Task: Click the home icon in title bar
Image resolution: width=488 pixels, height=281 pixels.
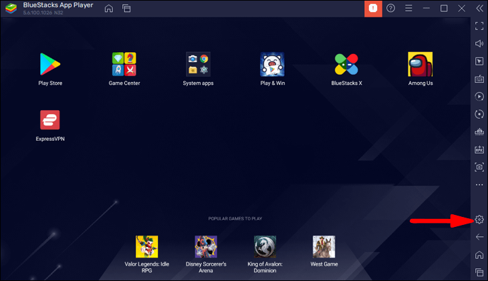Action: pos(108,9)
